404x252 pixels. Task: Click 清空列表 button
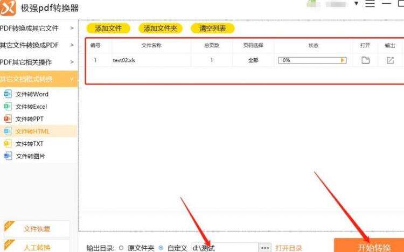pyautogui.click(x=213, y=29)
